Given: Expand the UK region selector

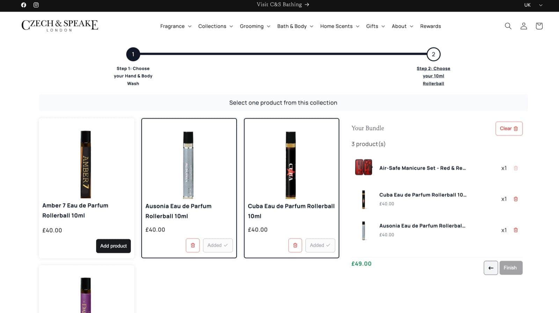Looking at the screenshot, I should 533,5.
